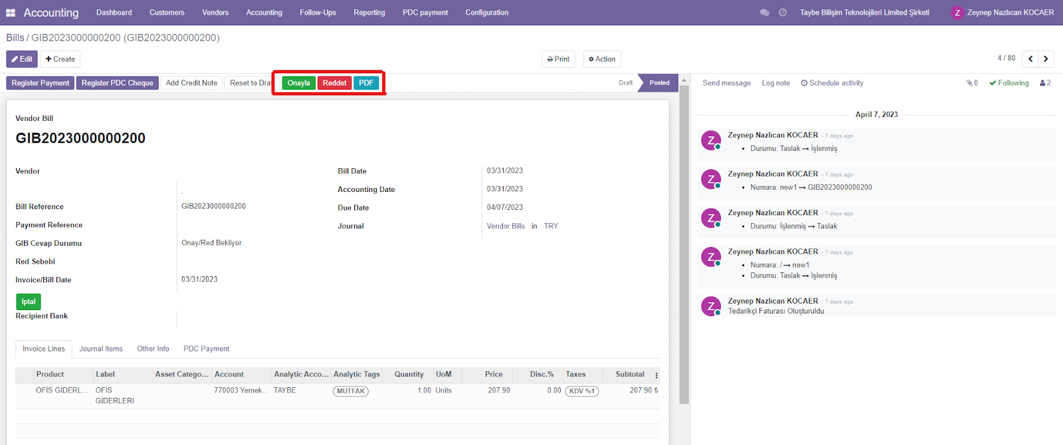The width and height of the screenshot is (1063, 445).
Task: Sort by Quantity column header
Action: click(x=409, y=375)
